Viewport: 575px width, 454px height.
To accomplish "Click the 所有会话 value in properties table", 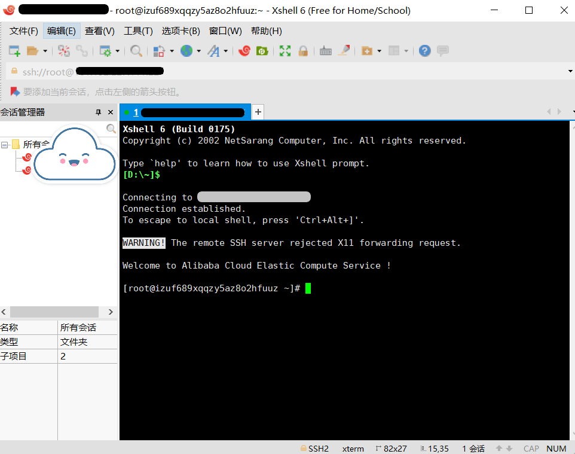I will (x=78, y=327).
